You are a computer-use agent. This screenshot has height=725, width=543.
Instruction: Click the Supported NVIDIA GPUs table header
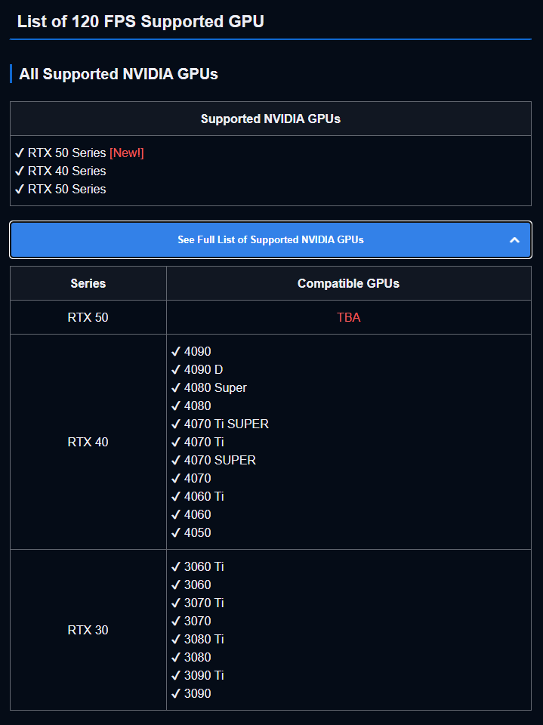tap(270, 119)
